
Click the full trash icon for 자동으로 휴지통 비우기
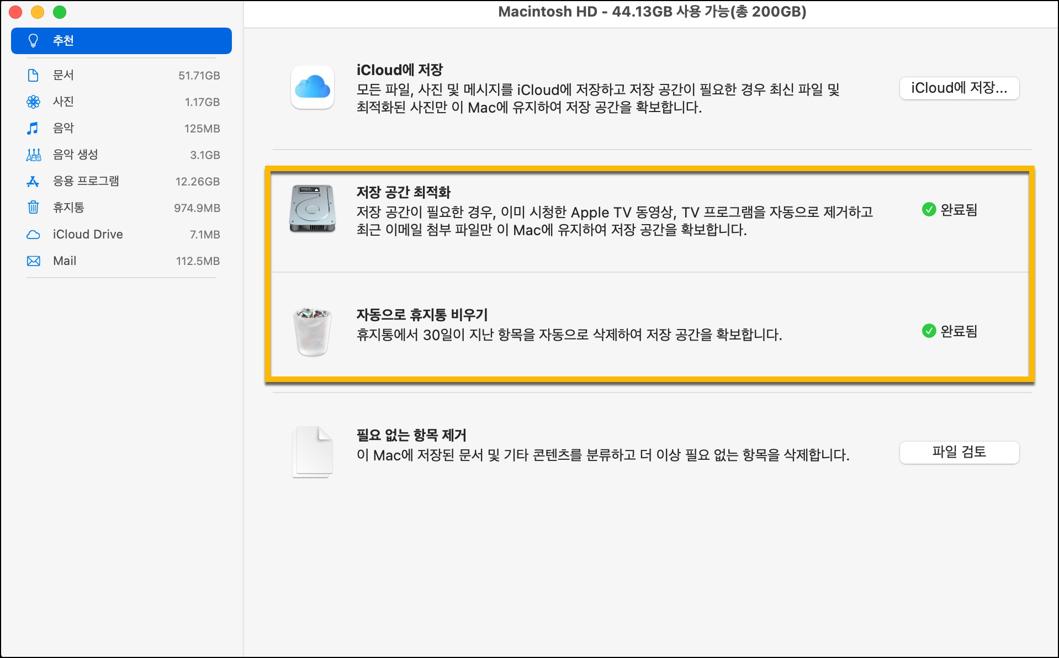click(x=313, y=331)
